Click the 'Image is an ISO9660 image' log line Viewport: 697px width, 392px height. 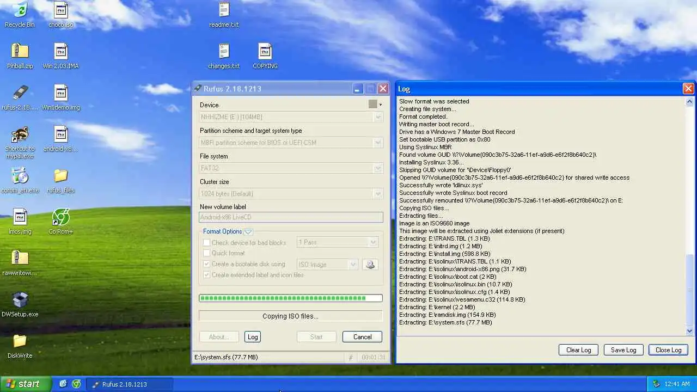[434, 223]
